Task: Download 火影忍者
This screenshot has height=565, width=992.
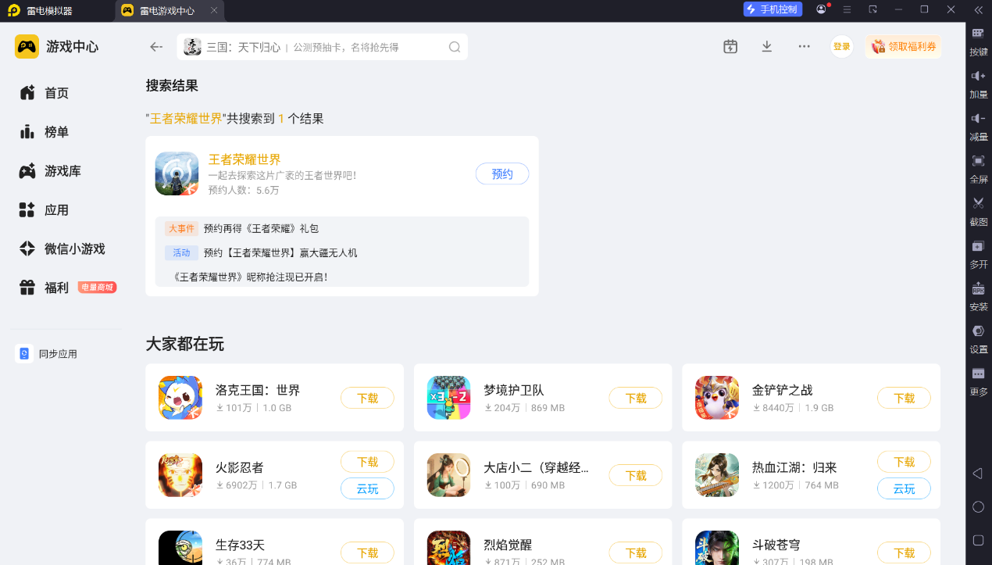Action: tap(367, 463)
